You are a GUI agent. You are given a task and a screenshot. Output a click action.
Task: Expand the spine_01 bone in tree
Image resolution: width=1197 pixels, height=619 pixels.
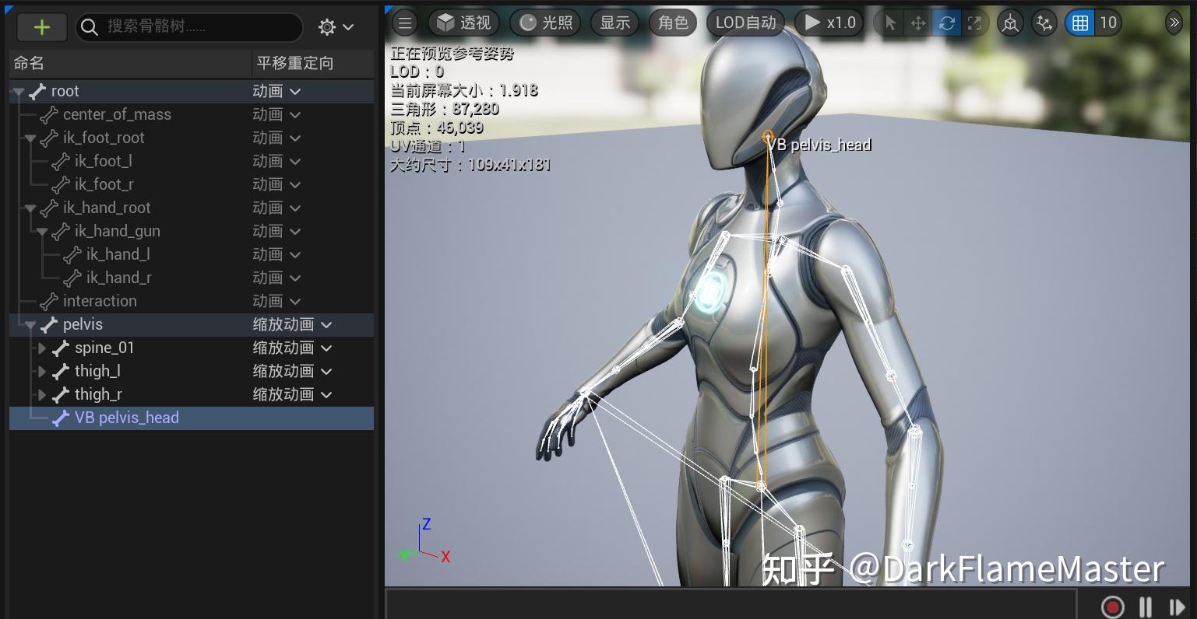(41, 348)
